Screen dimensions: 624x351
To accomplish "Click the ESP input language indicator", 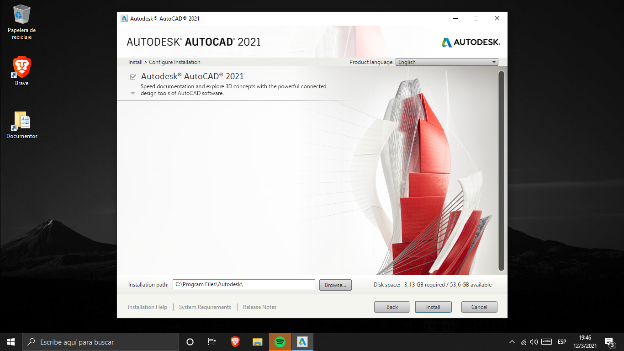I will click(x=562, y=342).
